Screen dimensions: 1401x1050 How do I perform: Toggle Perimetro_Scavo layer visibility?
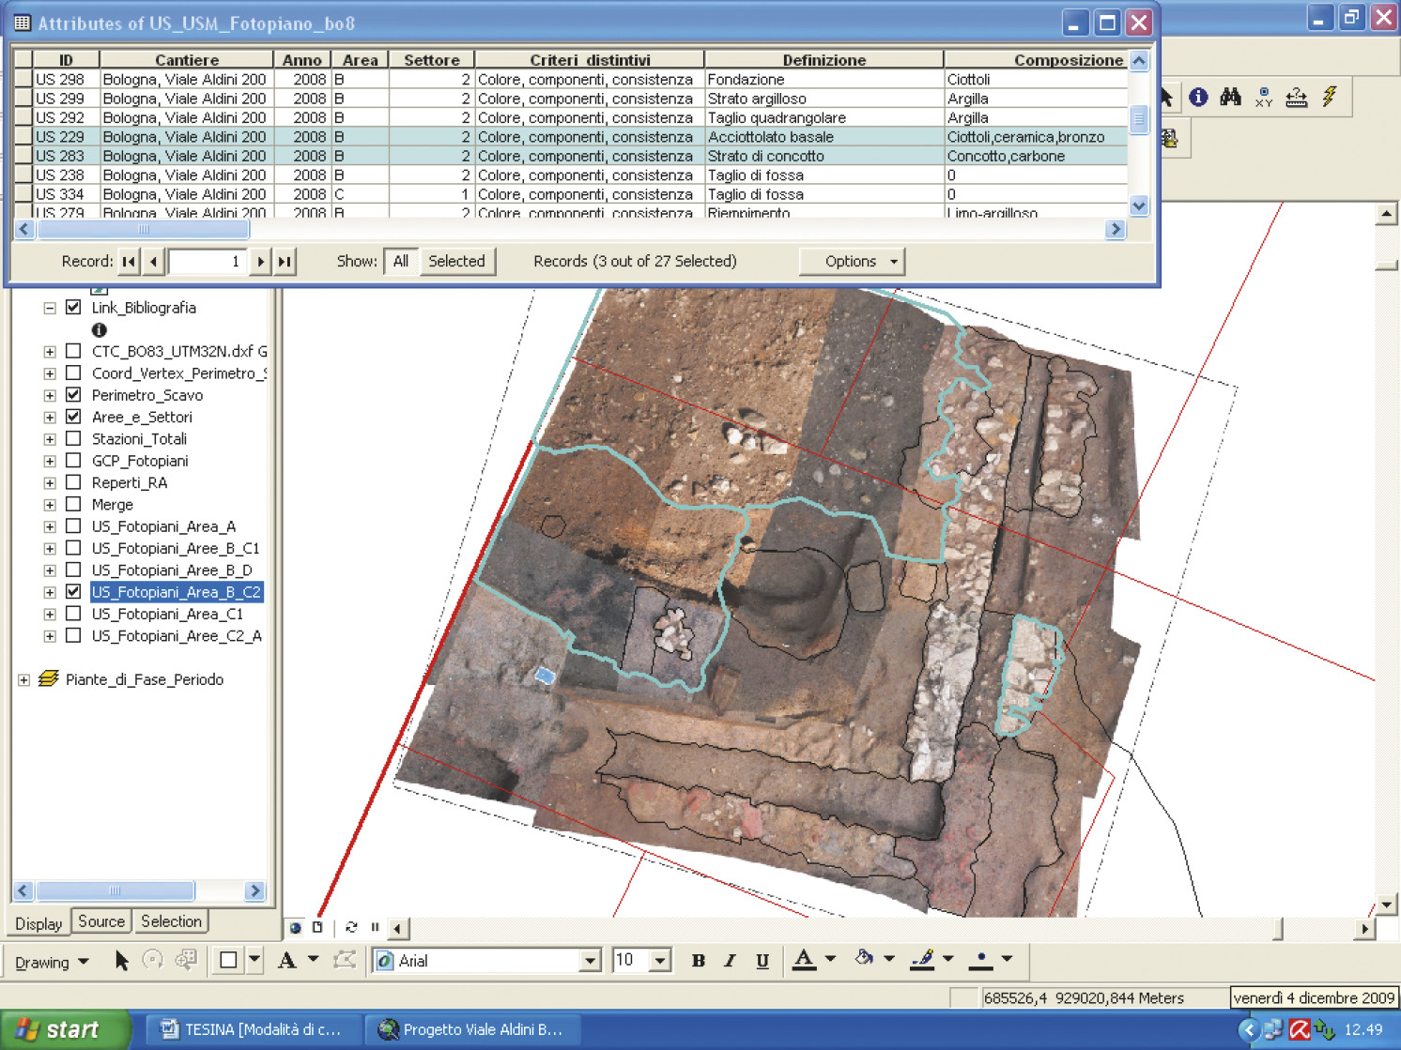73,395
